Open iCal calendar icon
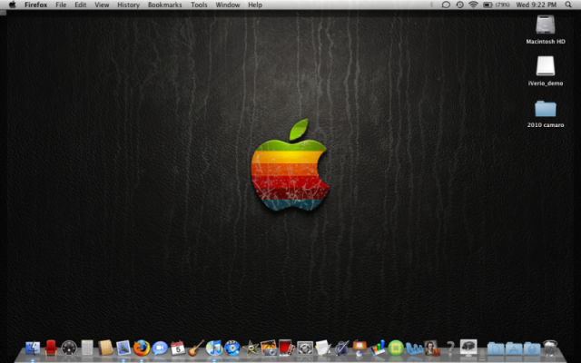581x363 pixels. [178, 348]
